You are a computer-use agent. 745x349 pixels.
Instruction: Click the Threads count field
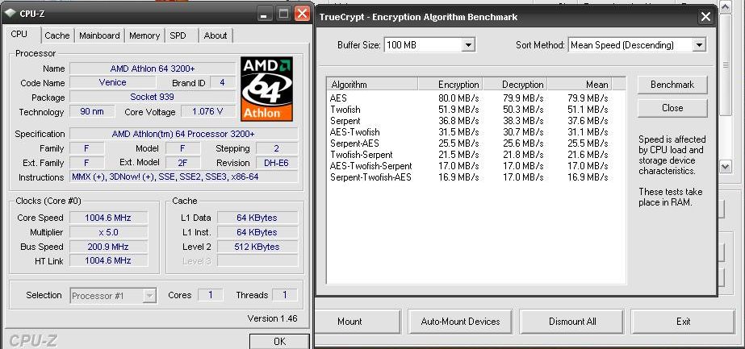click(285, 295)
